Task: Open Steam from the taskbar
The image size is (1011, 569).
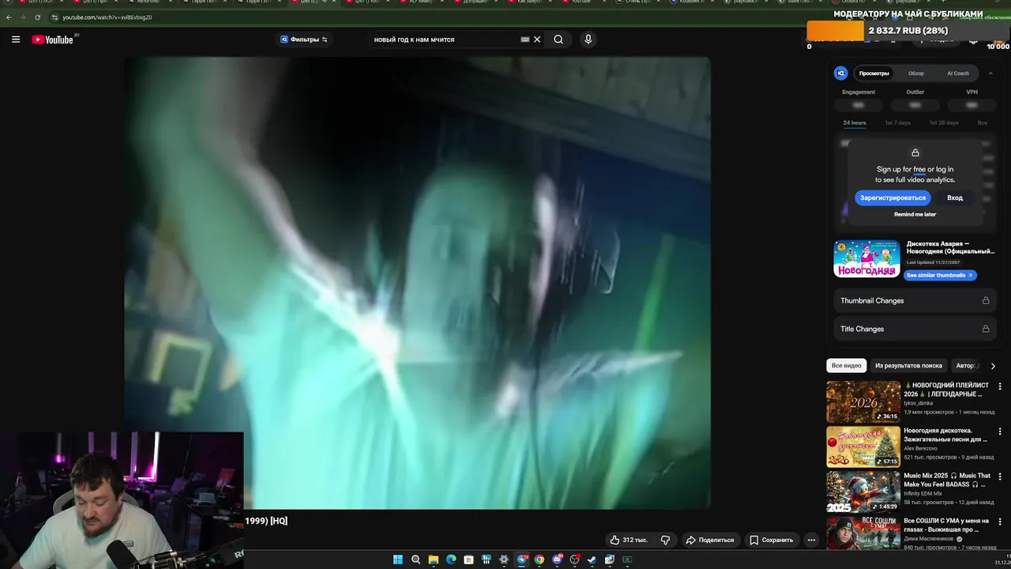Action: pos(592,560)
